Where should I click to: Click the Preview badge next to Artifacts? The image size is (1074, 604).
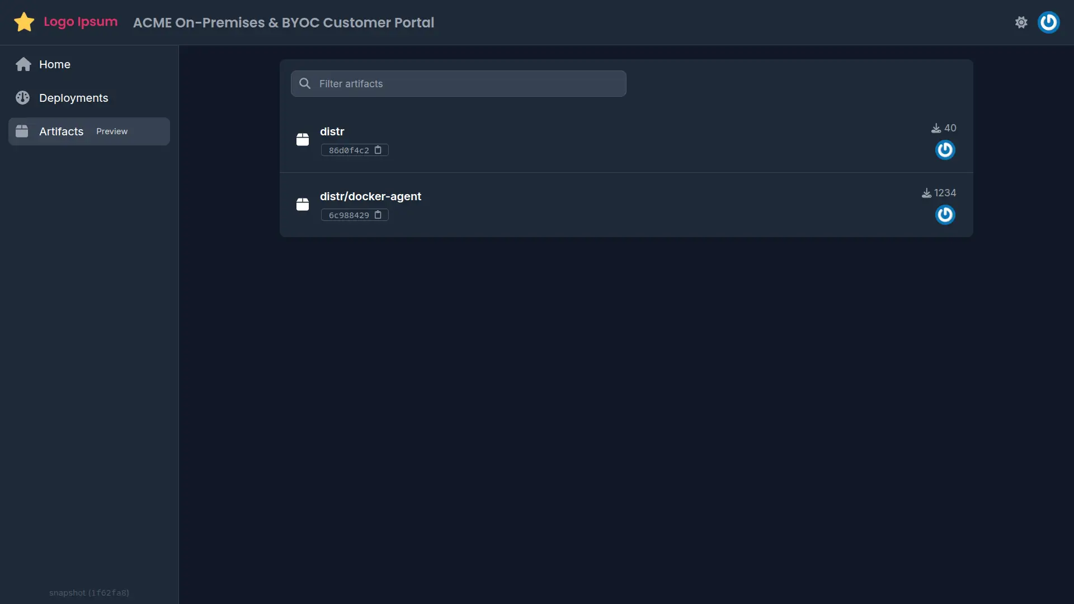tap(112, 131)
